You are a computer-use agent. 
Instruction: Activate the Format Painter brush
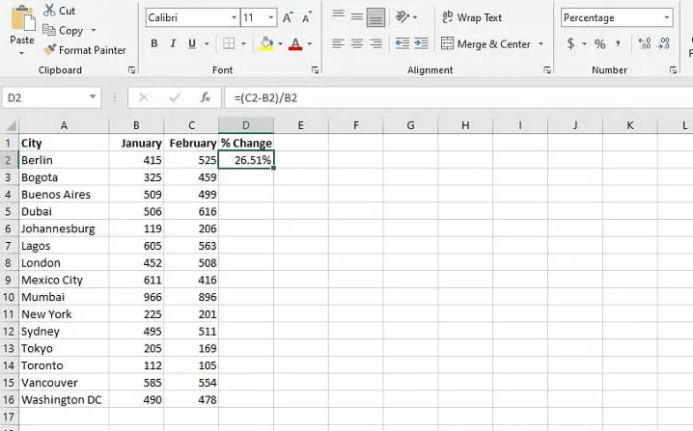(49, 49)
